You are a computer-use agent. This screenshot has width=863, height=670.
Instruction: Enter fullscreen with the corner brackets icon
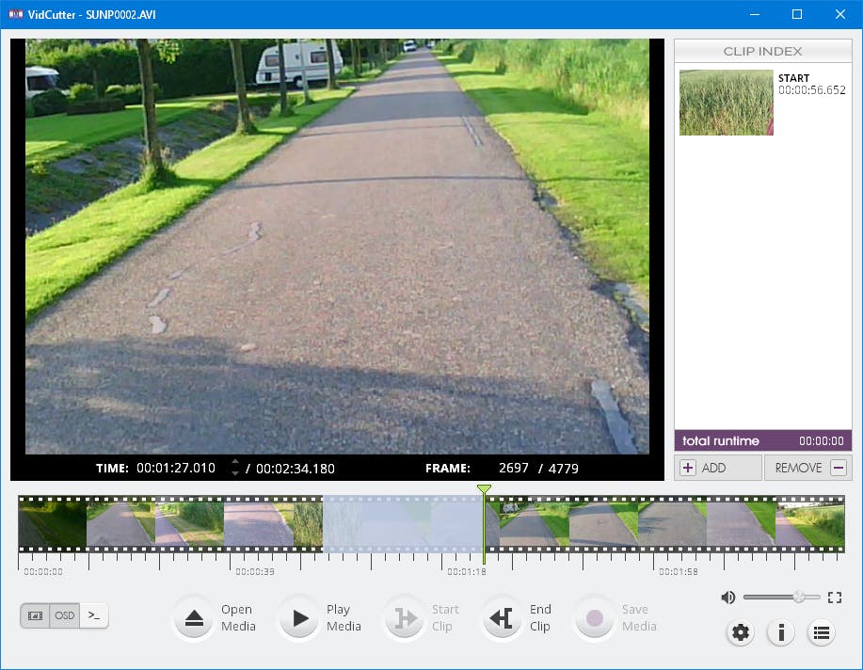click(x=835, y=597)
